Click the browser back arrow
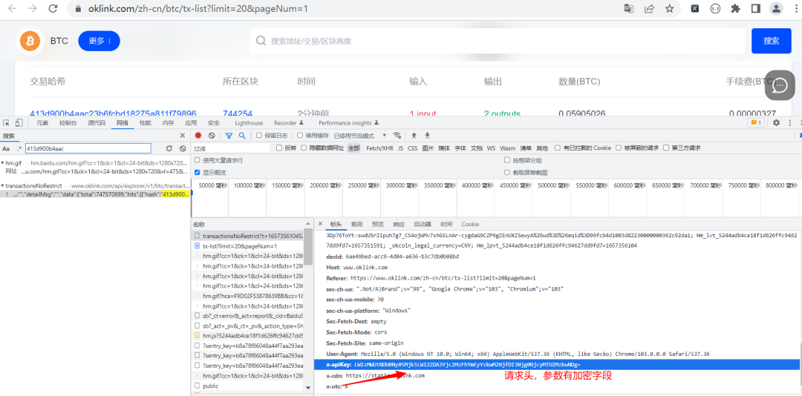Image resolution: width=802 pixels, height=396 pixels. click(x=13, y=8)
